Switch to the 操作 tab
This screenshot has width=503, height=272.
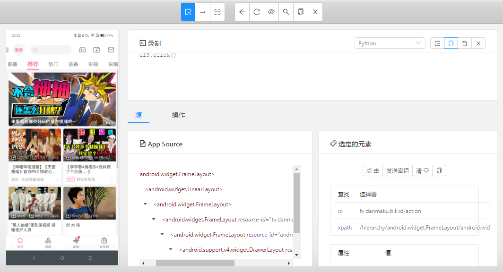pos(178,115)
